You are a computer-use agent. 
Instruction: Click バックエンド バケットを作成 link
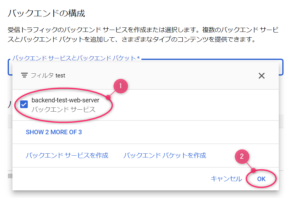164,155
